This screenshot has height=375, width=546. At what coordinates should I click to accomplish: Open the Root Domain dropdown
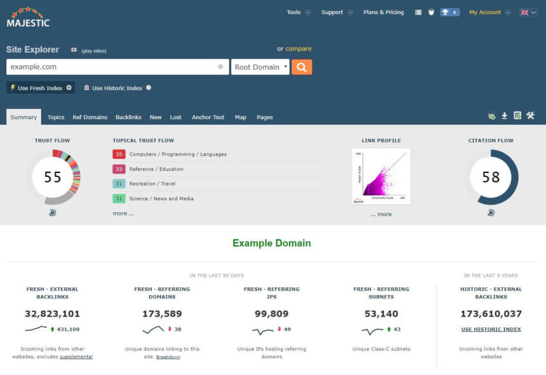click(x=260, y=67)
